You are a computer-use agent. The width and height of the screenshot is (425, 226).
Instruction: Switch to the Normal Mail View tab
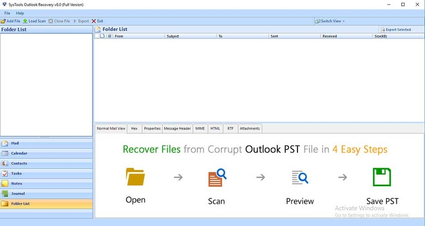111,128
